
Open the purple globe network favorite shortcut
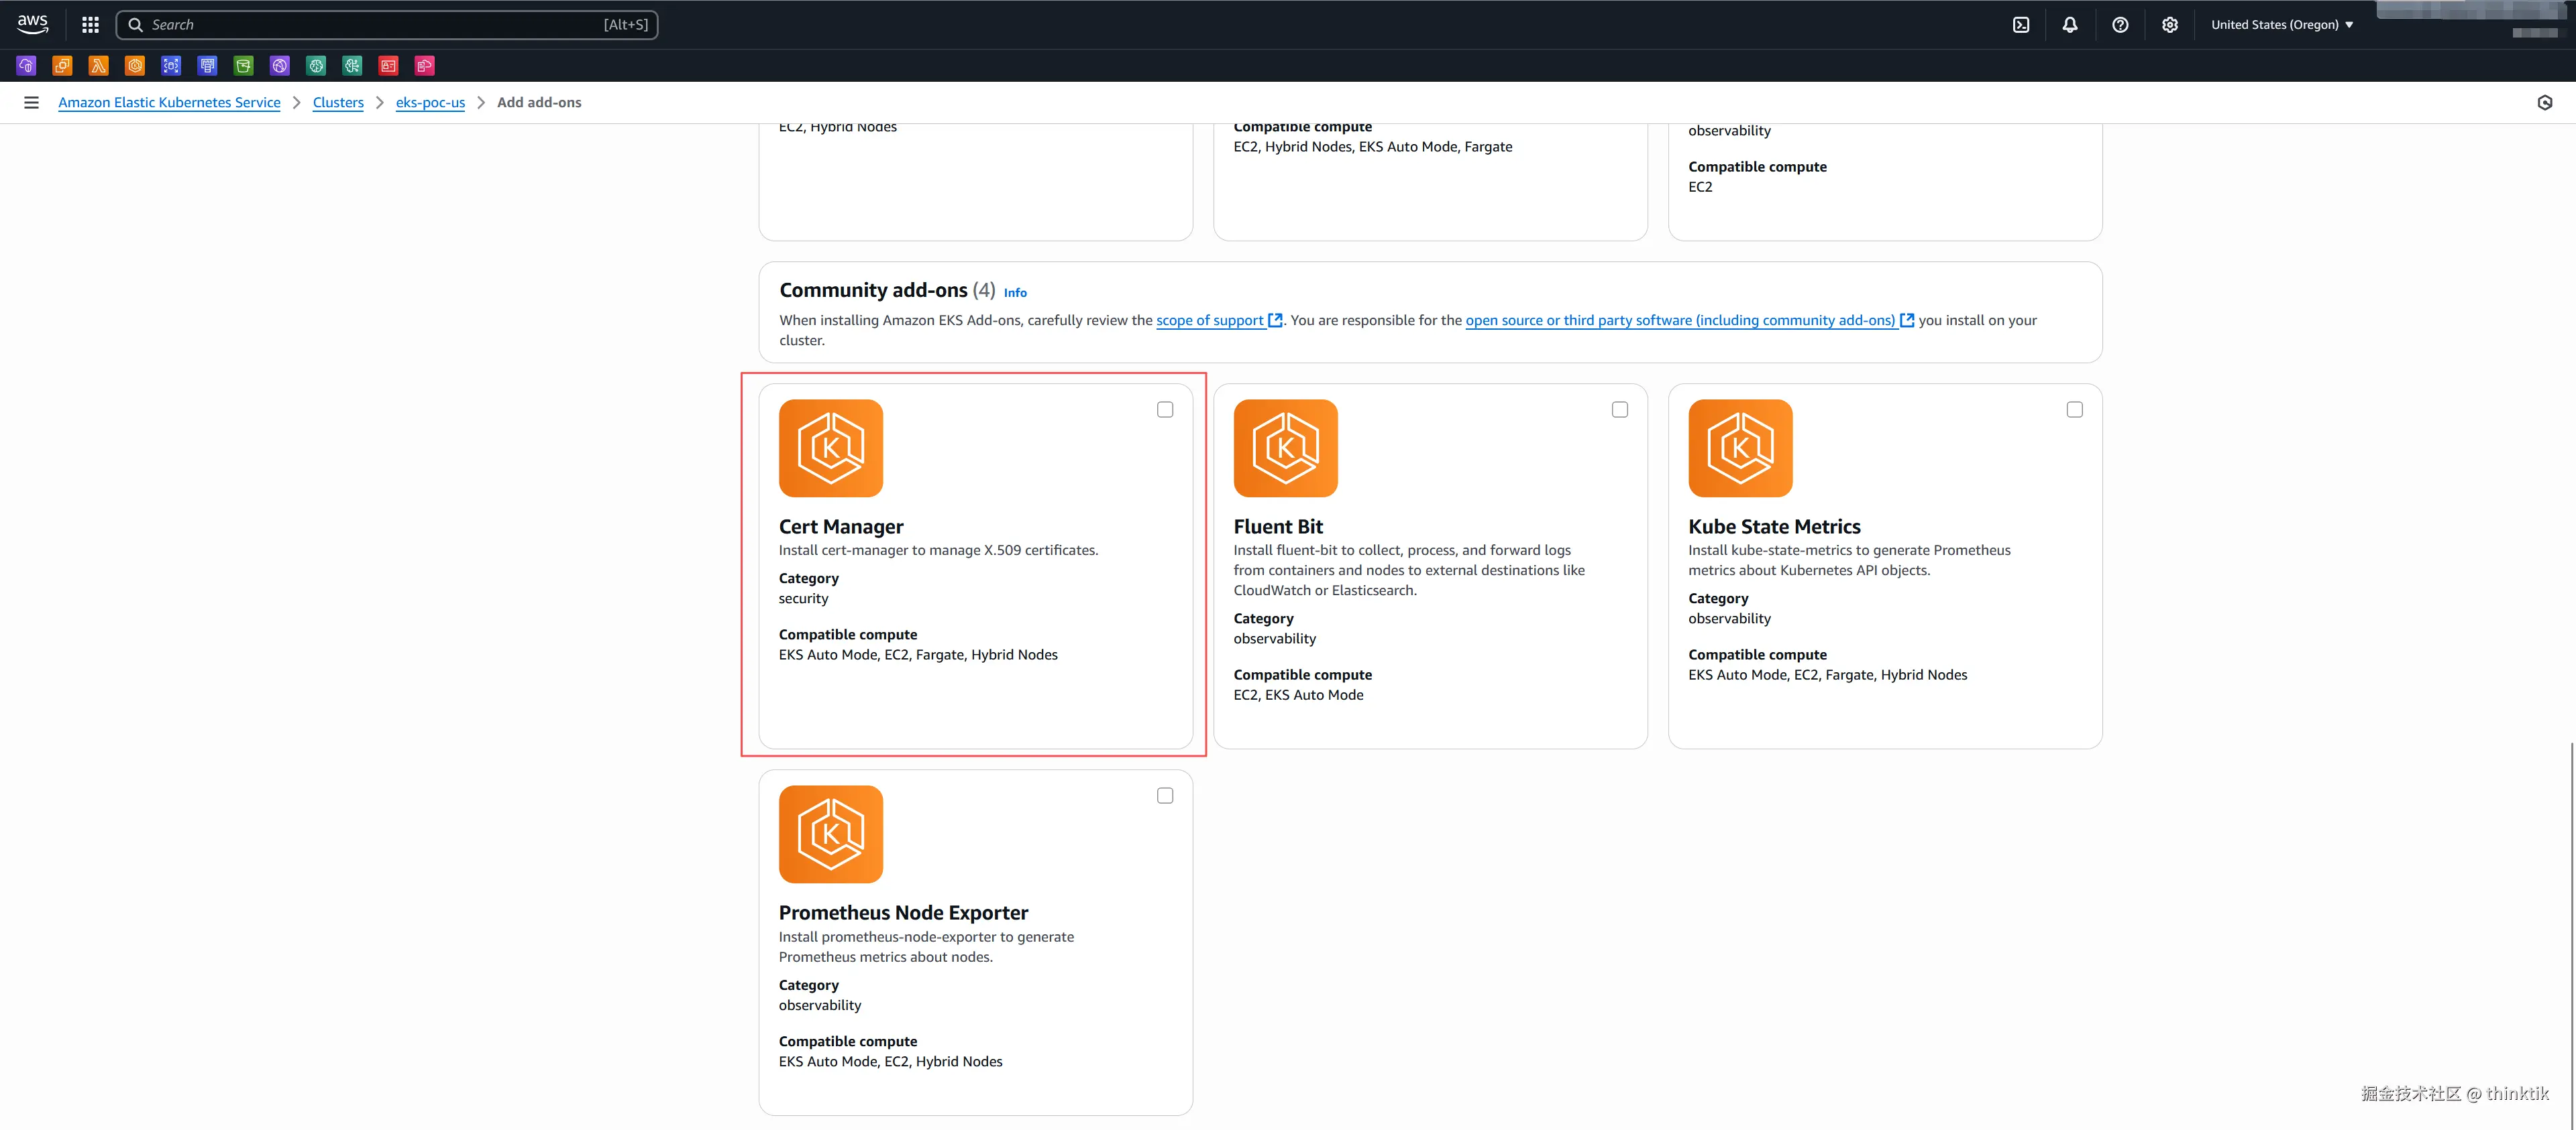[x=280, y=66]
